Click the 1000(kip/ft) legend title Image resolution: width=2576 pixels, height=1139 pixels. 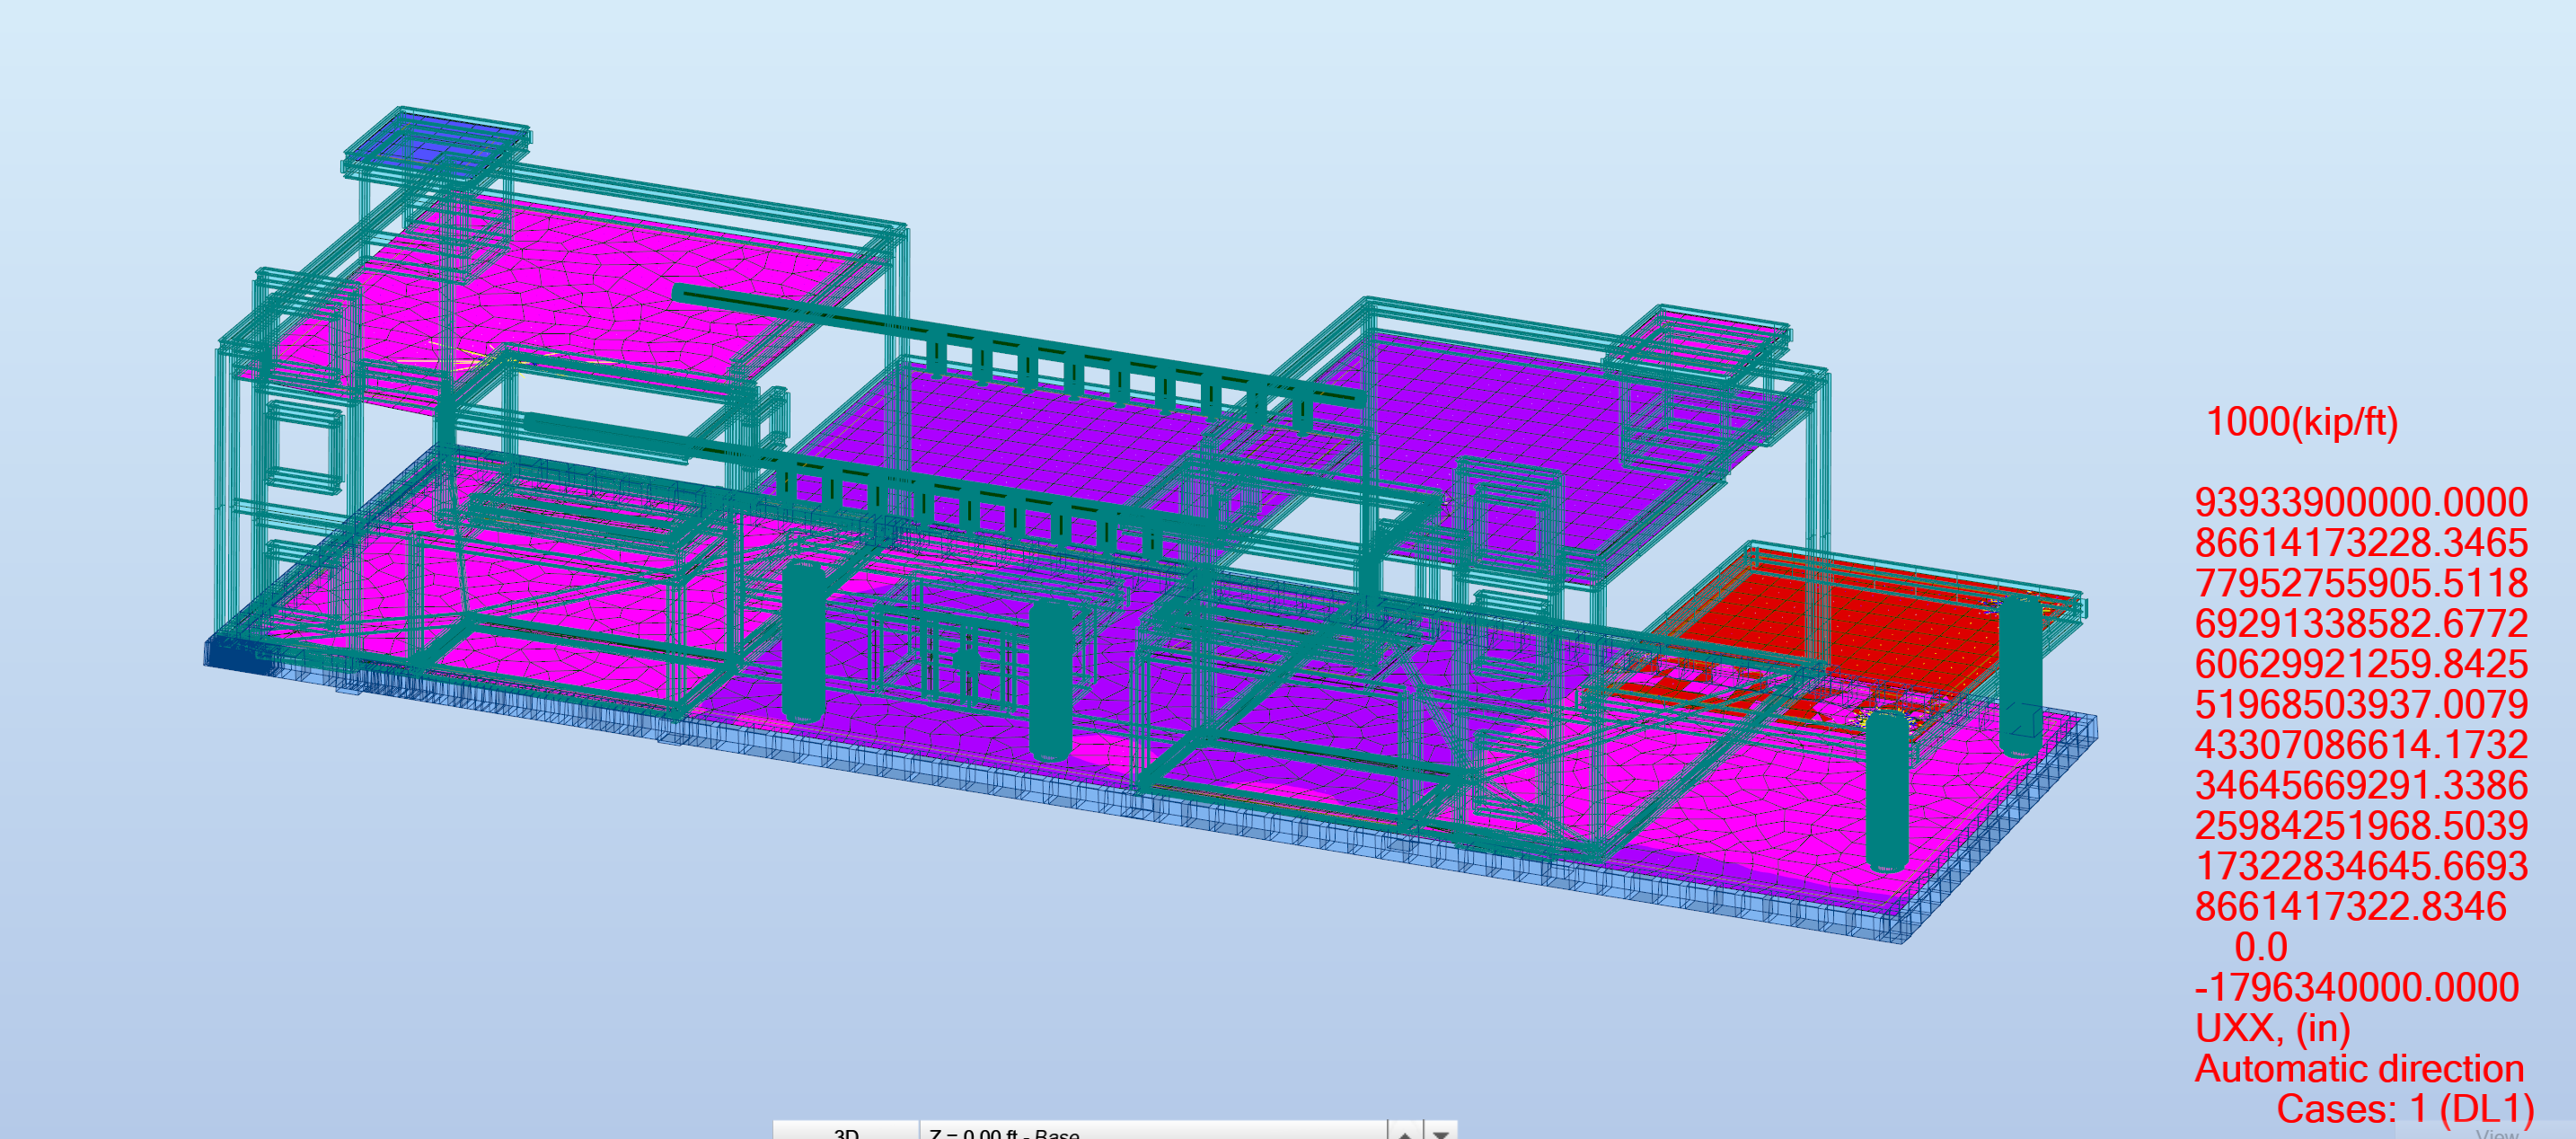(x=2301, y=422)
